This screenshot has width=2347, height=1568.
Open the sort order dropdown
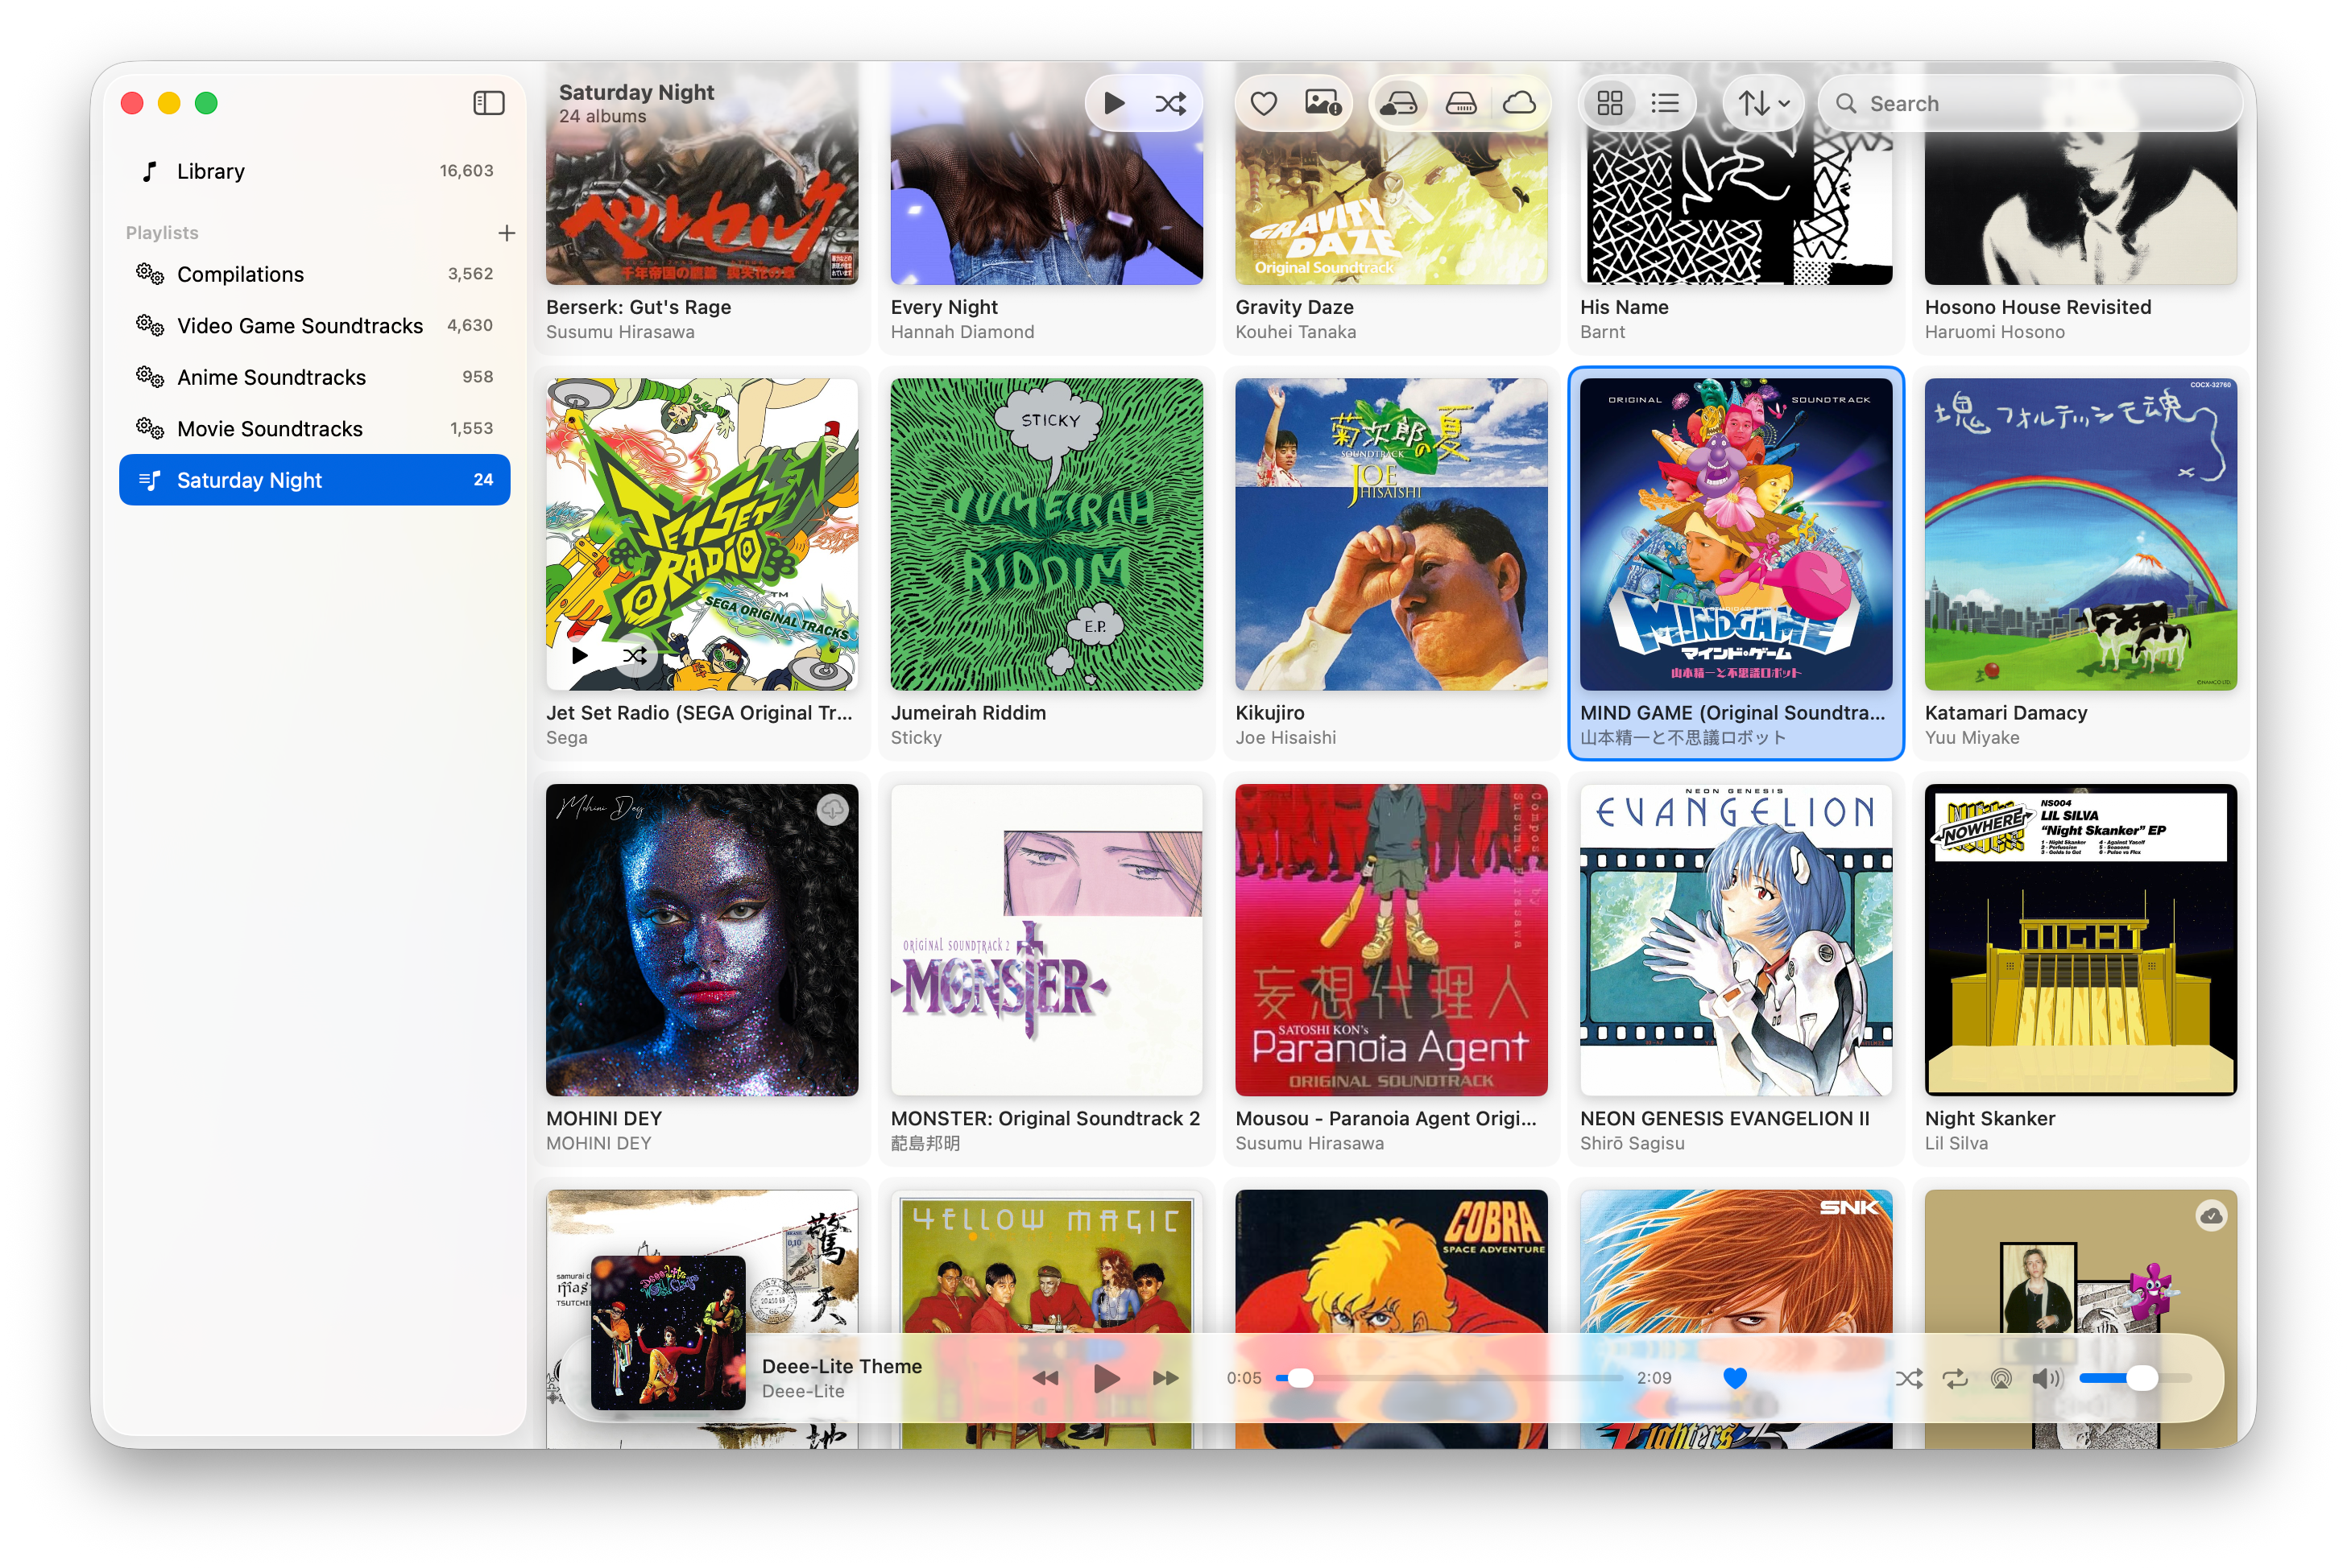coord(1764,103)
